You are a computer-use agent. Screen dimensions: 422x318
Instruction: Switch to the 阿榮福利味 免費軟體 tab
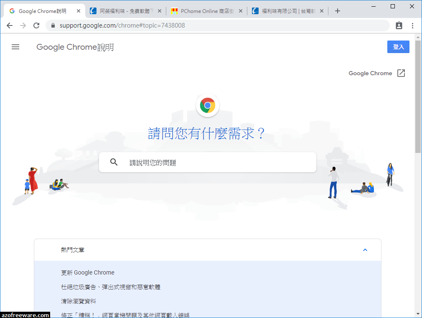click(125, 11)
